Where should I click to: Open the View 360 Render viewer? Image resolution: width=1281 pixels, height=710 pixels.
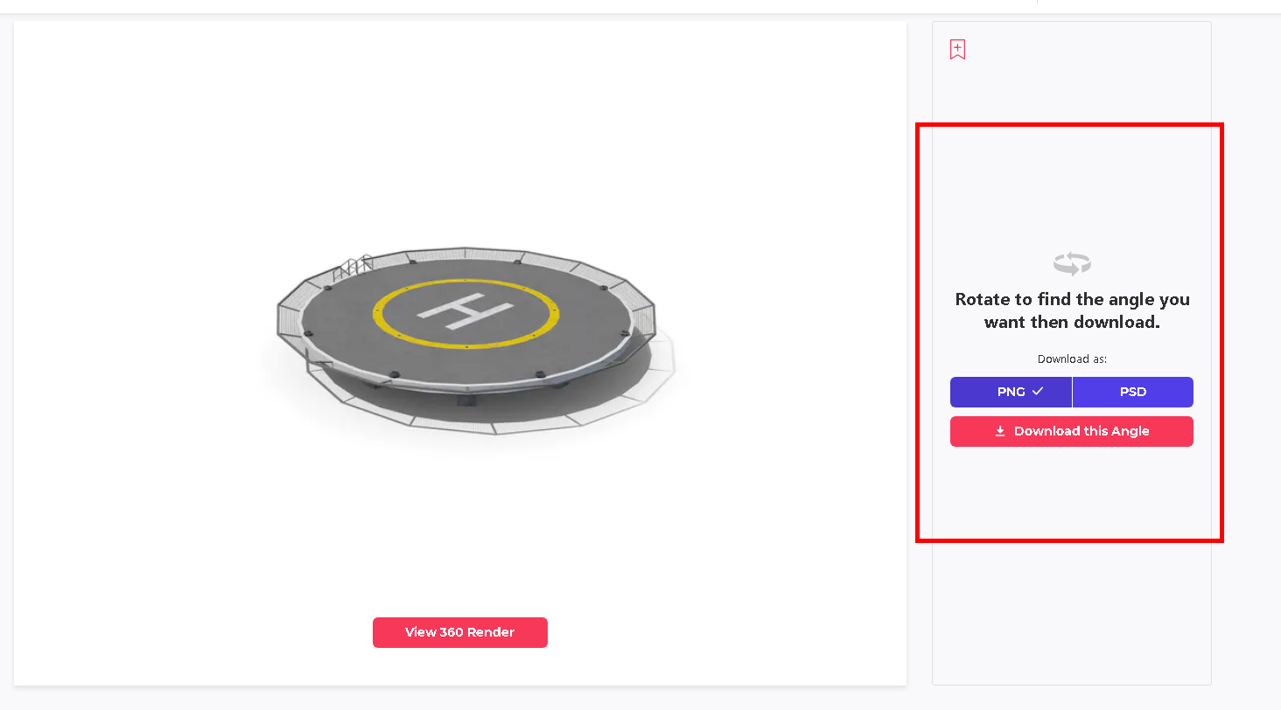tap(460, 632)
